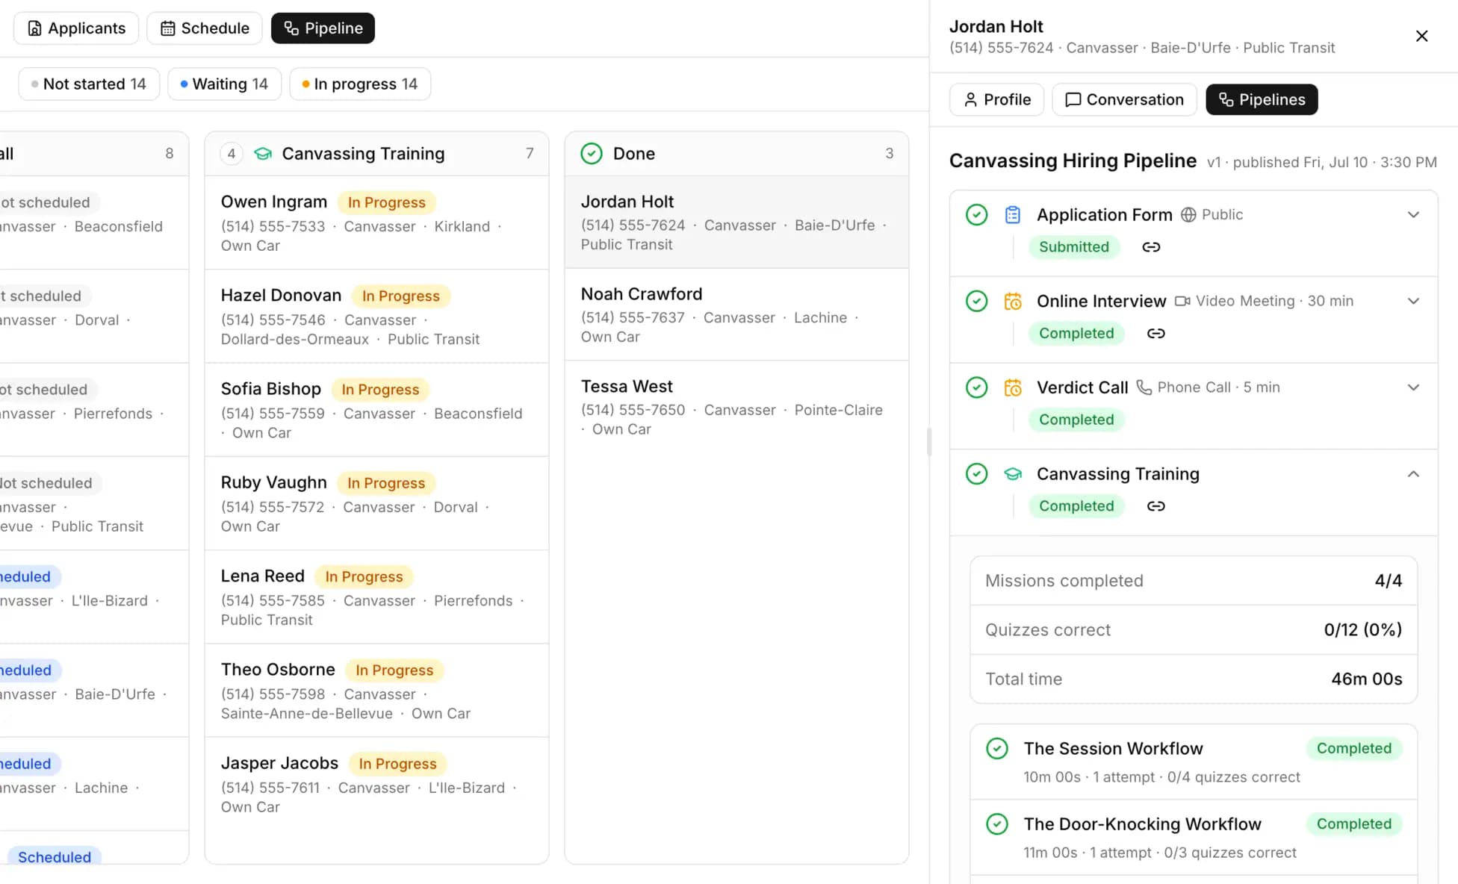Click the Quizzes correct 0/12 row

pyautogui.click(x=1193, y=630)
